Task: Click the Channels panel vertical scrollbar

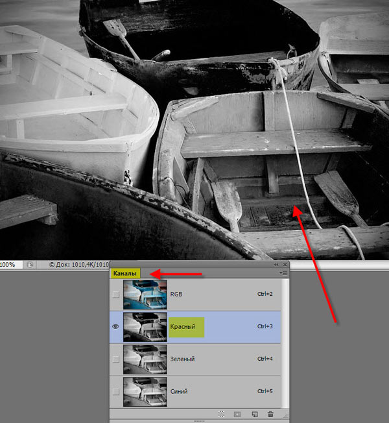Action: [285, 343]
